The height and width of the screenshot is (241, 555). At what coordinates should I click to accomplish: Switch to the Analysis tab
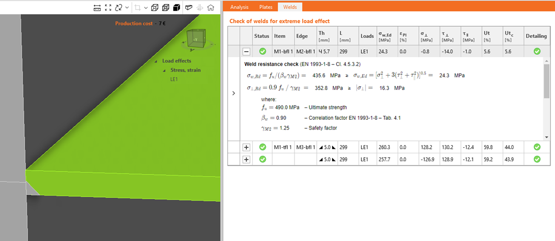coord(239,7)
